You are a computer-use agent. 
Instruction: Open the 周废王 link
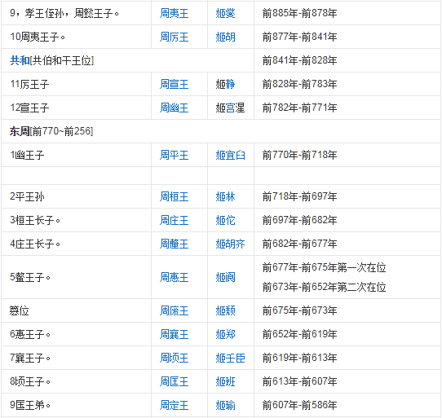pyautogui.click(x=174, y=311)
